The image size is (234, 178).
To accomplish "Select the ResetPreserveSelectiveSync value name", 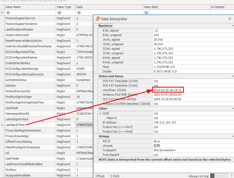I will coord(24,41).
